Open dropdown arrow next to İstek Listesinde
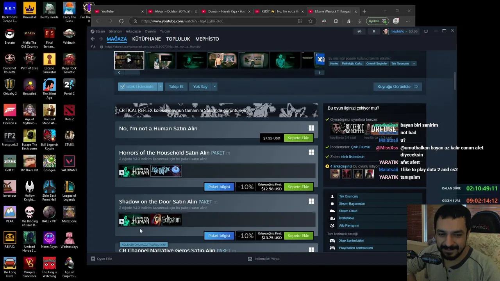 (160, 87)
